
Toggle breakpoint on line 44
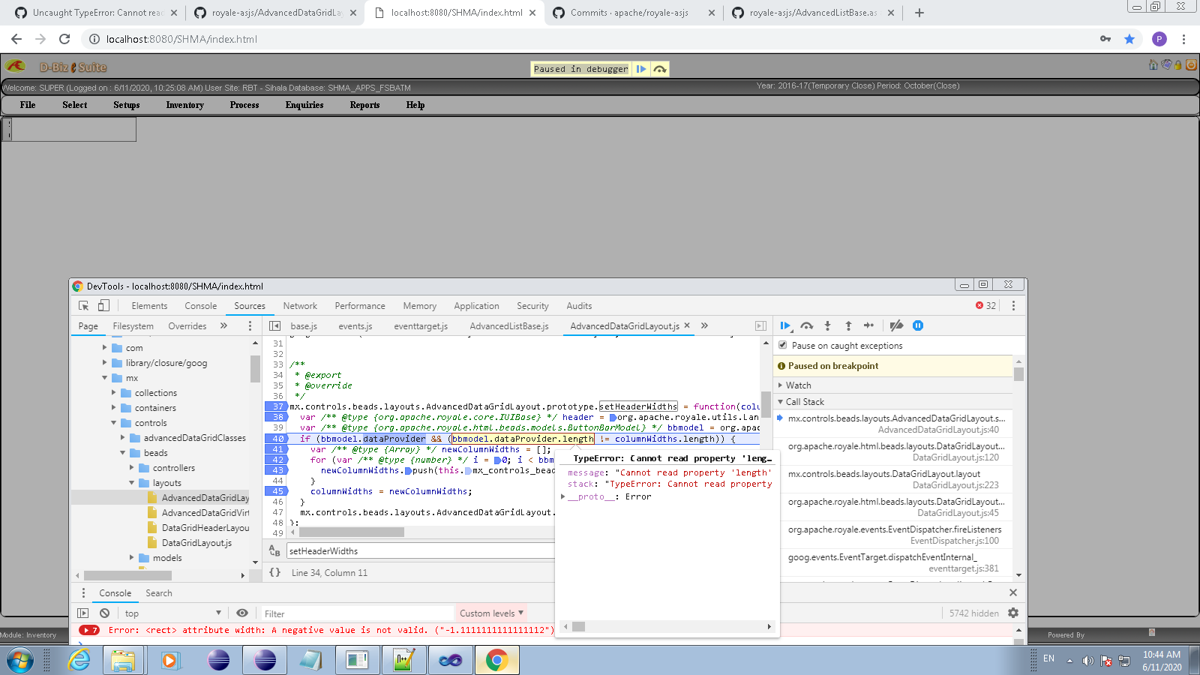[x=277, y=481]
